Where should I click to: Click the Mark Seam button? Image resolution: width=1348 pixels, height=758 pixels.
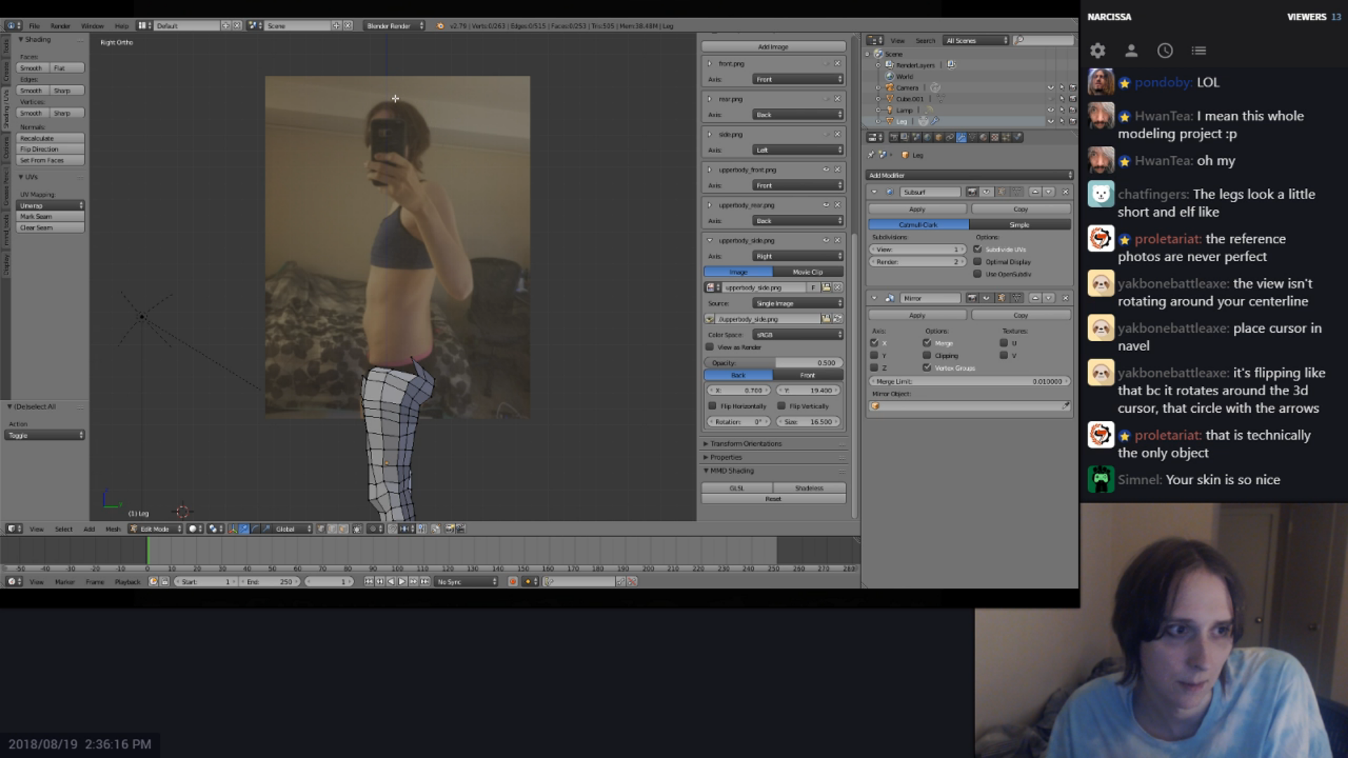(51, 216)
